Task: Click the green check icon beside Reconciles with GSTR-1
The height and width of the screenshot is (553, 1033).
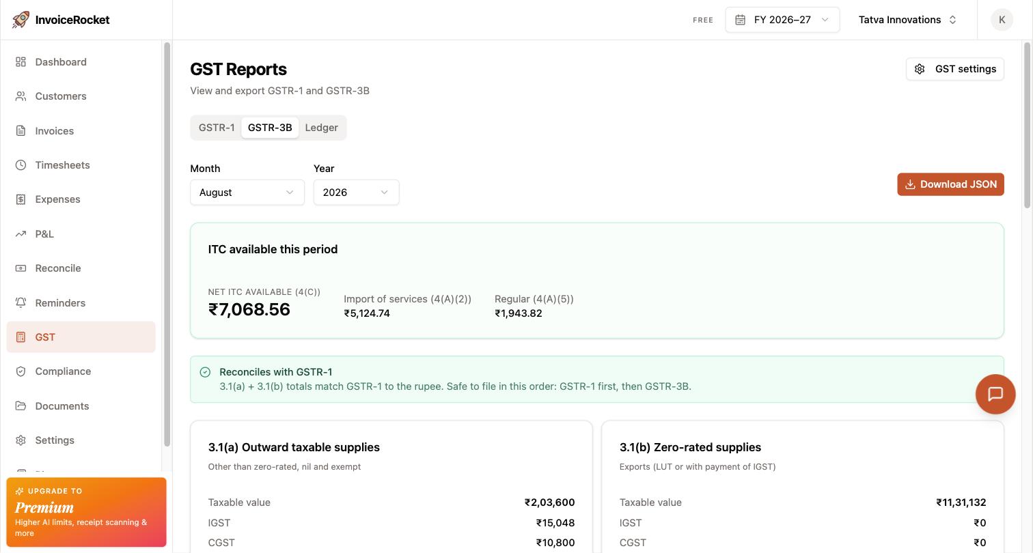Action: [x=205, y=372]
